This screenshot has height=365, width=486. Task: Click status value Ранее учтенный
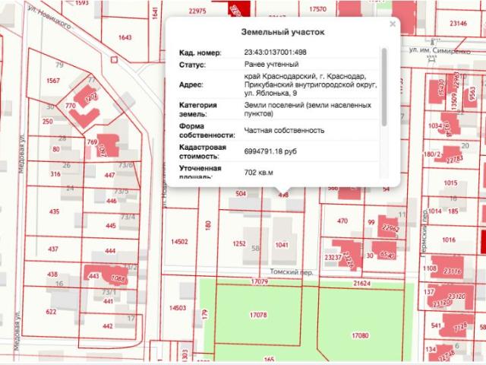[x=272, y=65]
